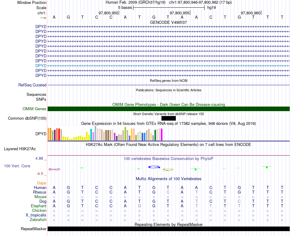290x236 pixels.
Task: Click the Rhesus alignment row label
Action: point(40,192)
